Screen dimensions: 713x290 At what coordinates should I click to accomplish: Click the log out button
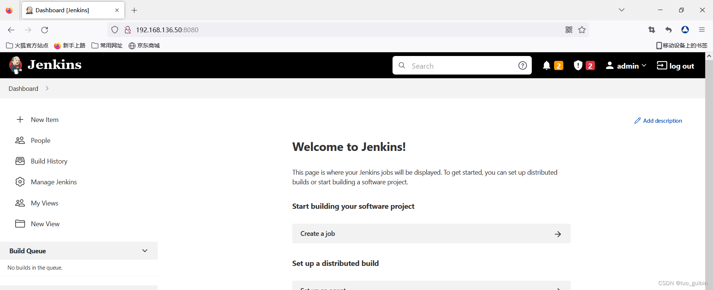click(x=675, y=66)
